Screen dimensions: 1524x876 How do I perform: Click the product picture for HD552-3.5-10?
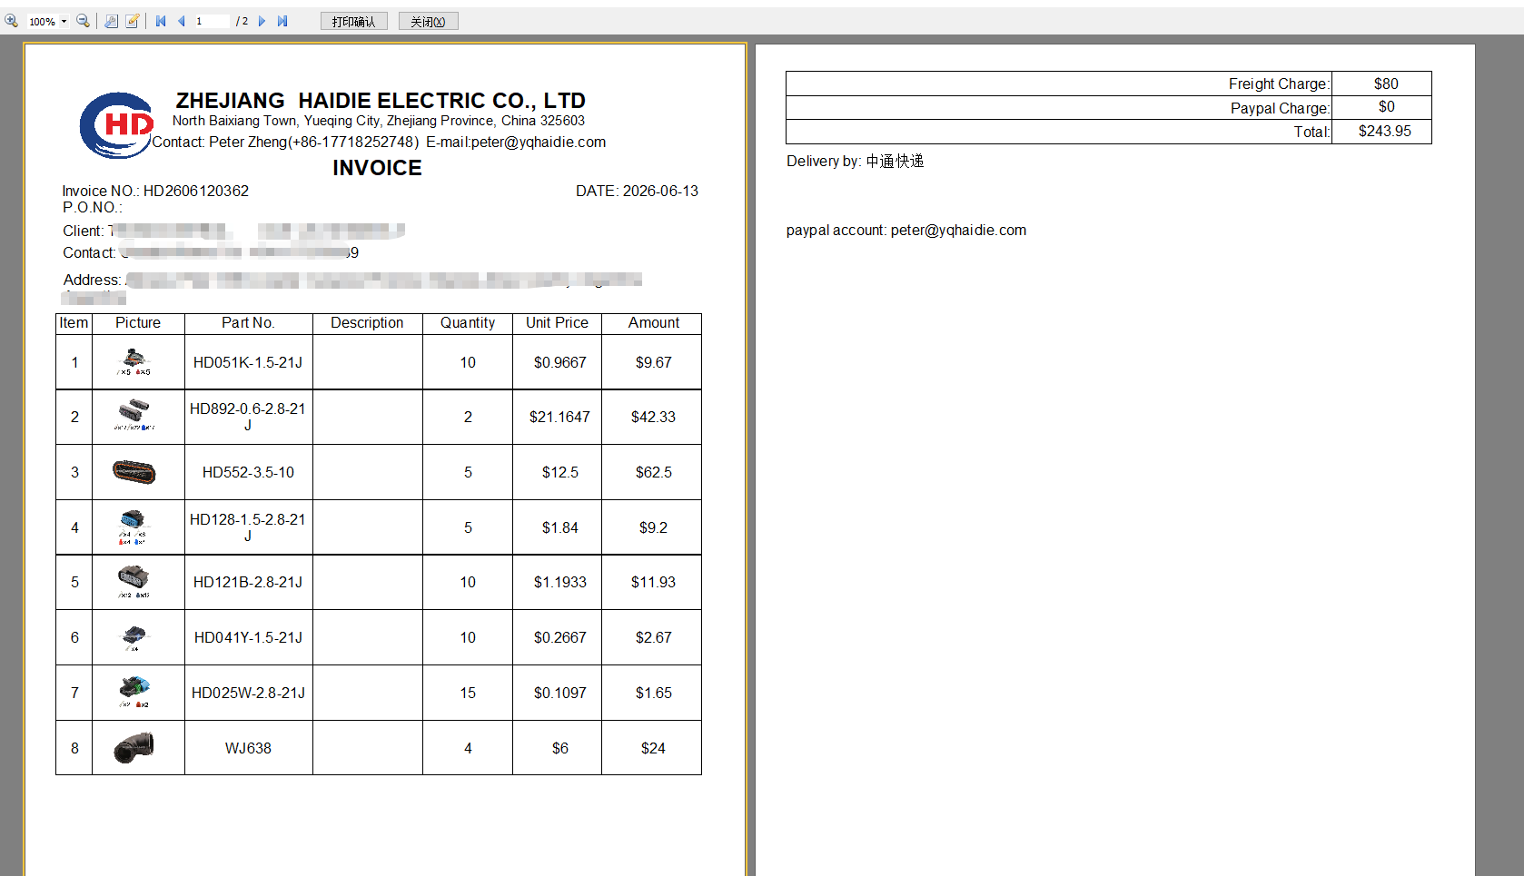tap(134, 472)
